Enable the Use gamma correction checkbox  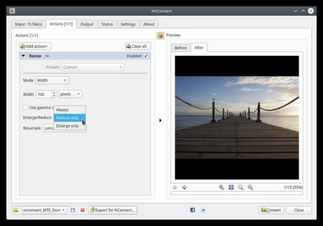click(x=25, y=107)
